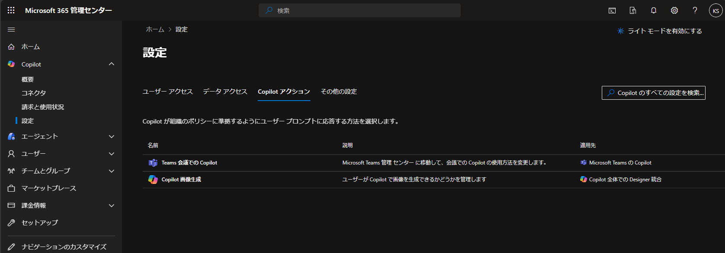Image resolution: width=725 pixels, height=253 pixels.
Task: Enable ライト モードを有効にする
Action: tap(665, 31)
